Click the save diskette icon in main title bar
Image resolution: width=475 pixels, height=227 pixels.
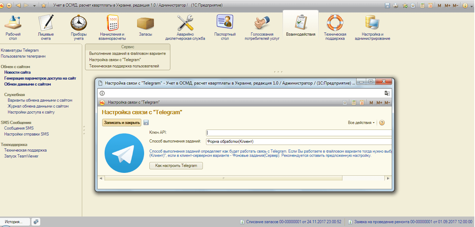pyautogui.click(x=387, y=5)
